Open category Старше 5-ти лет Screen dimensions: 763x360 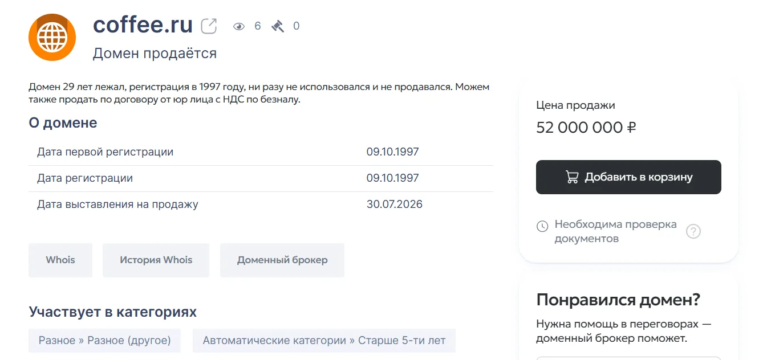(x=324, y=341)
